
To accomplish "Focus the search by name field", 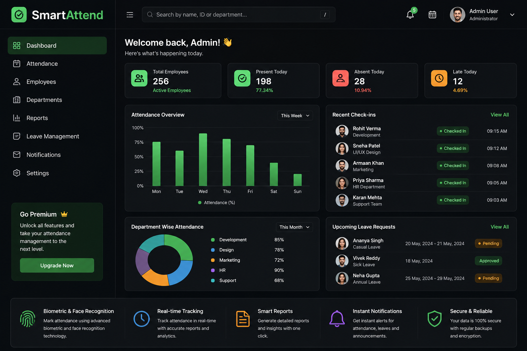I will click(x=238, y=15).
